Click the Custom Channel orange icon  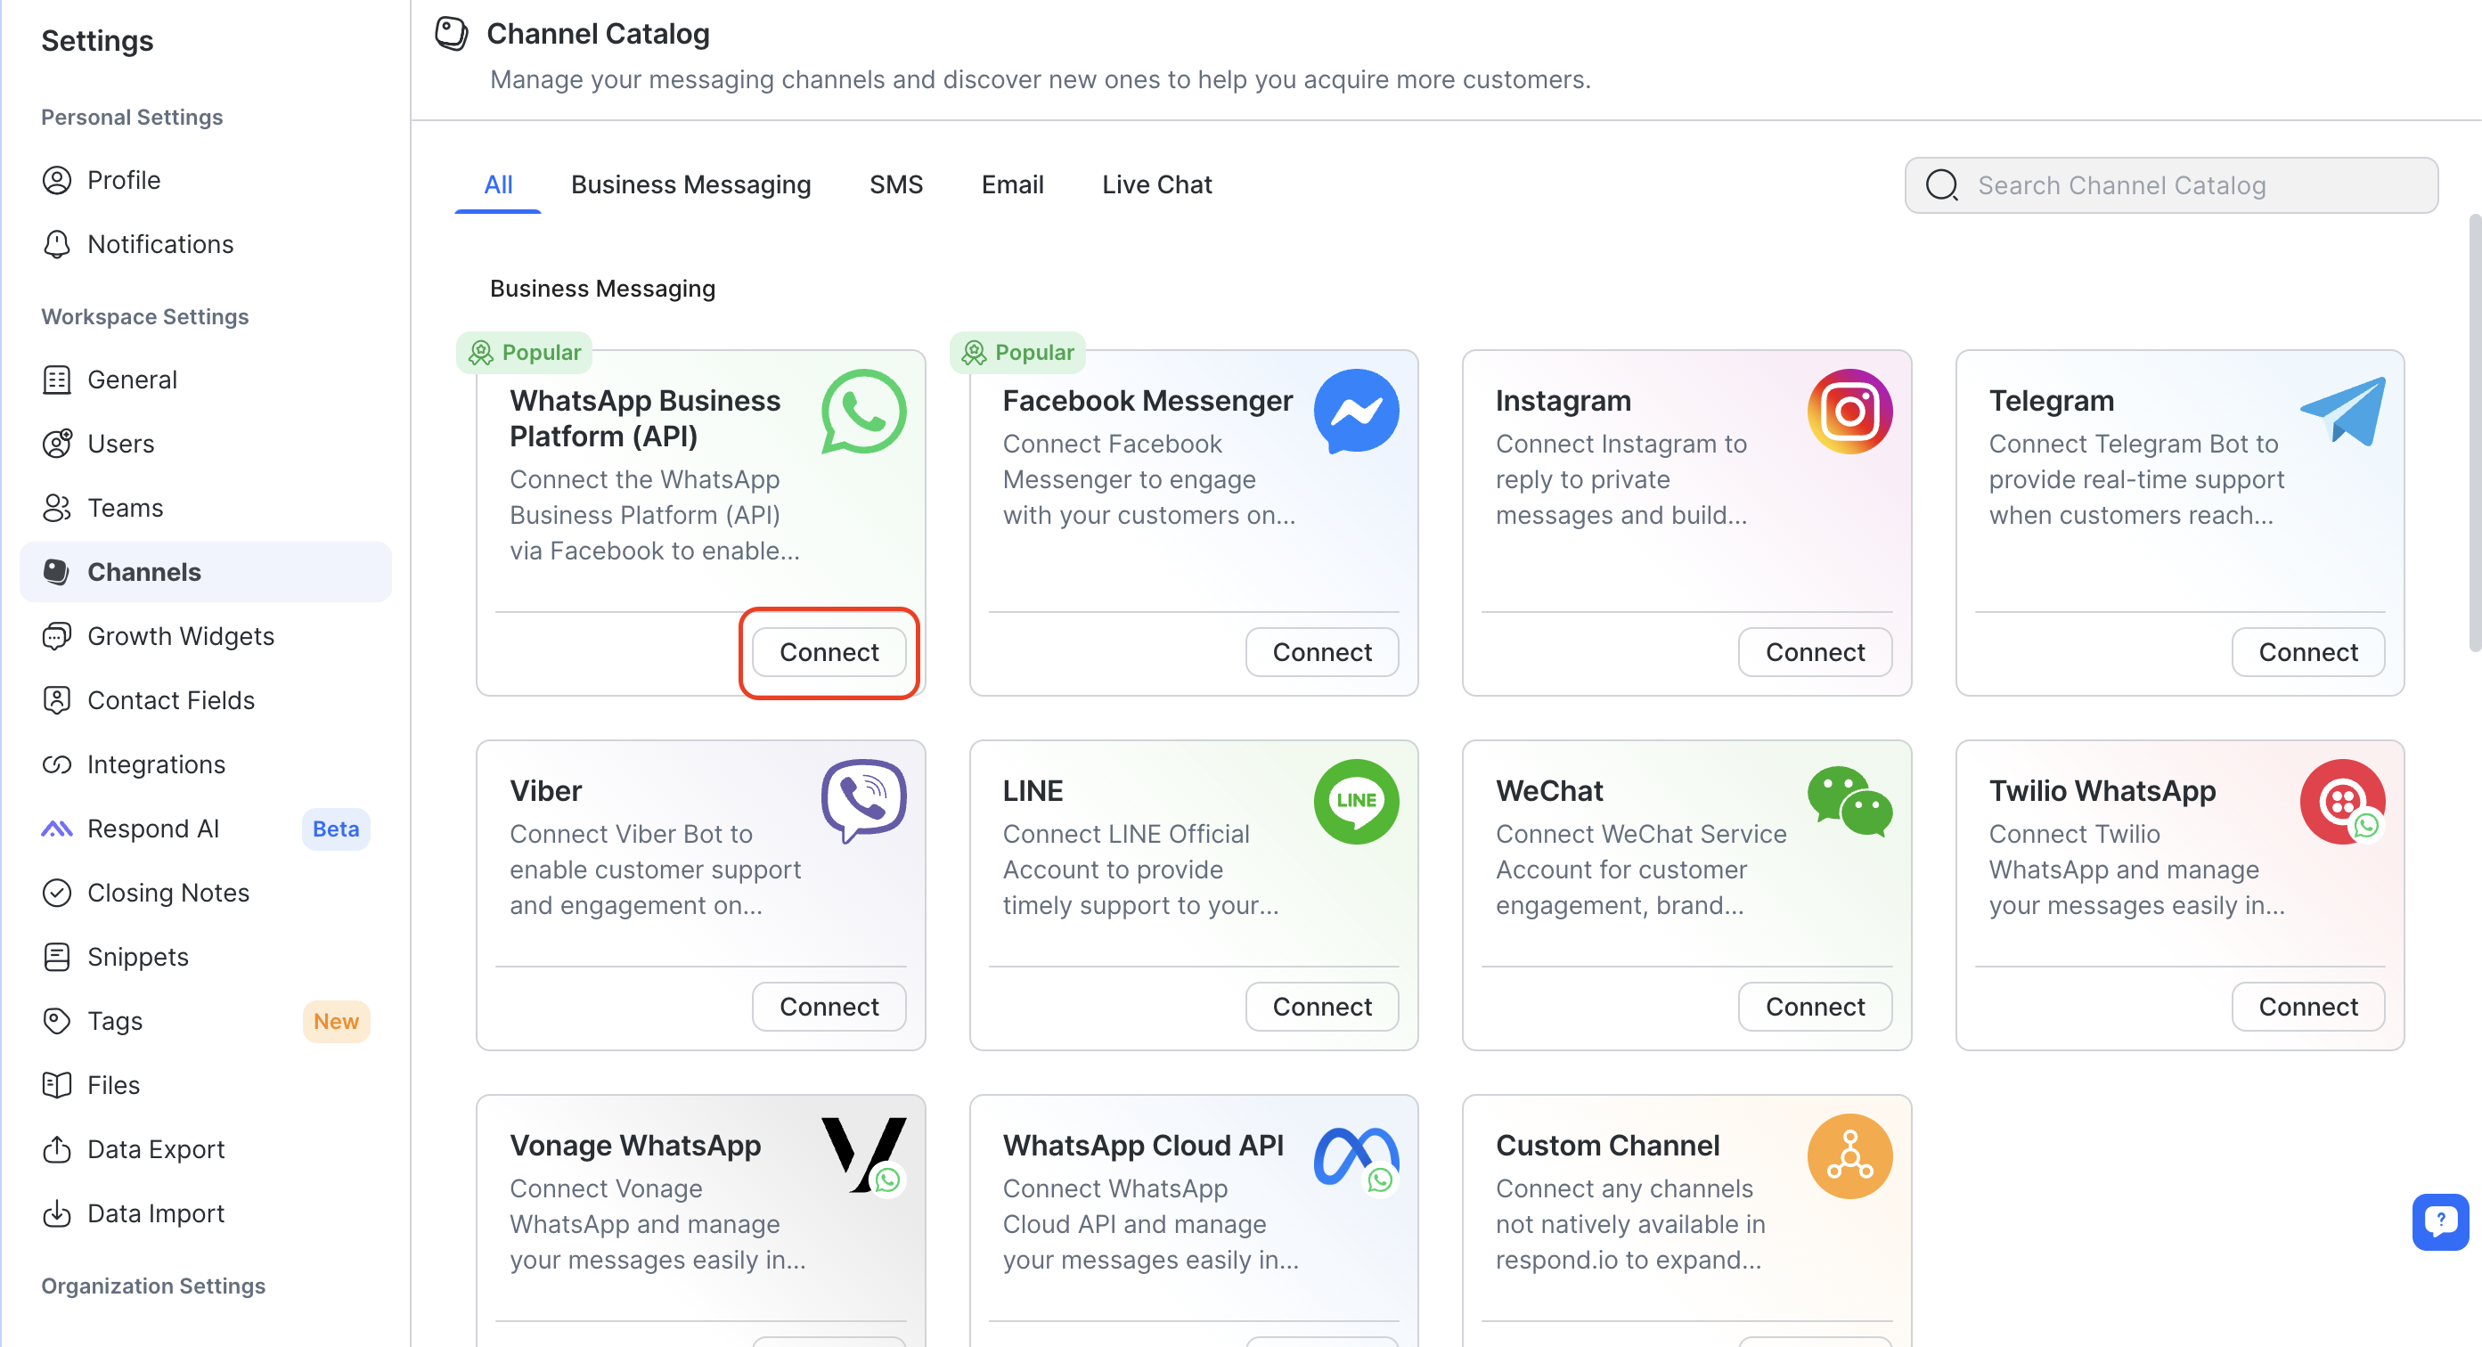point(1849,1155)
